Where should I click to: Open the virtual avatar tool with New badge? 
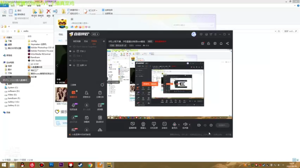tap(73, 119)
